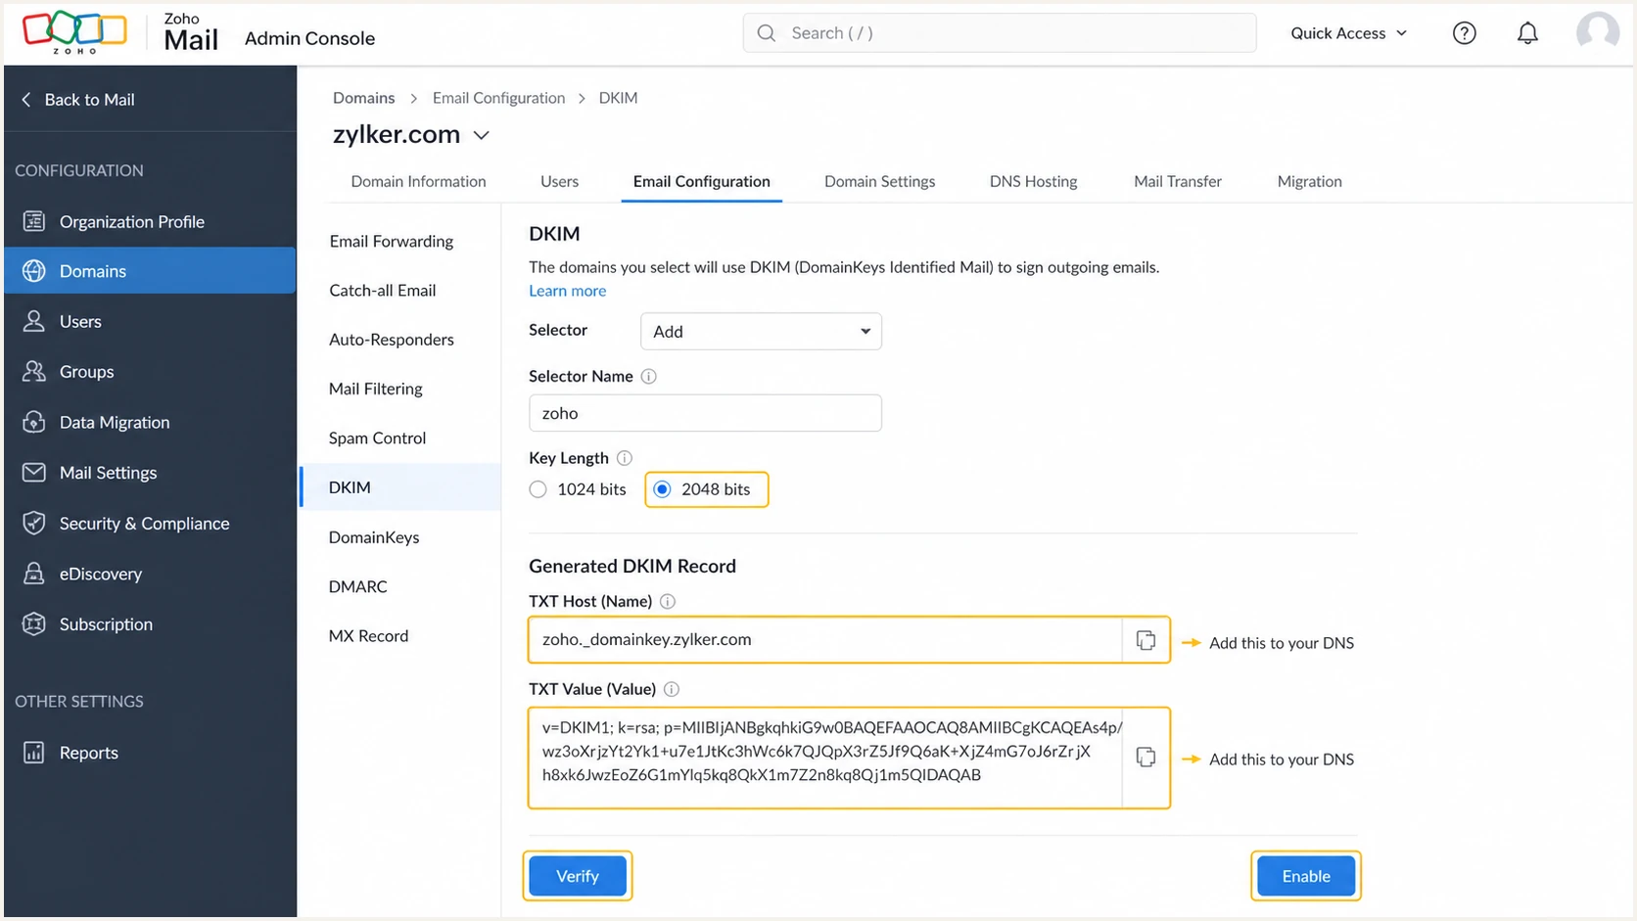Viewport: 1637px width, 921px height.
Task: Open DomainKeys section
Action: (374, 536)
